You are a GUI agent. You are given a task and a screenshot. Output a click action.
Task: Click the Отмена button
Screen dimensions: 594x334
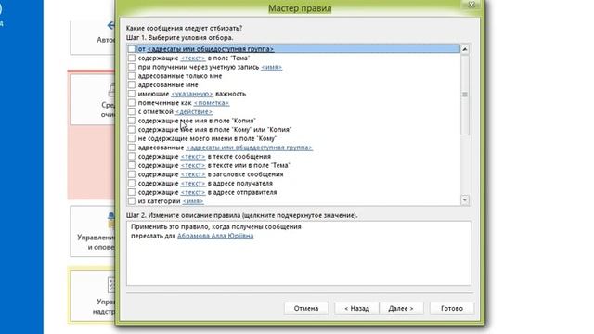306,308
